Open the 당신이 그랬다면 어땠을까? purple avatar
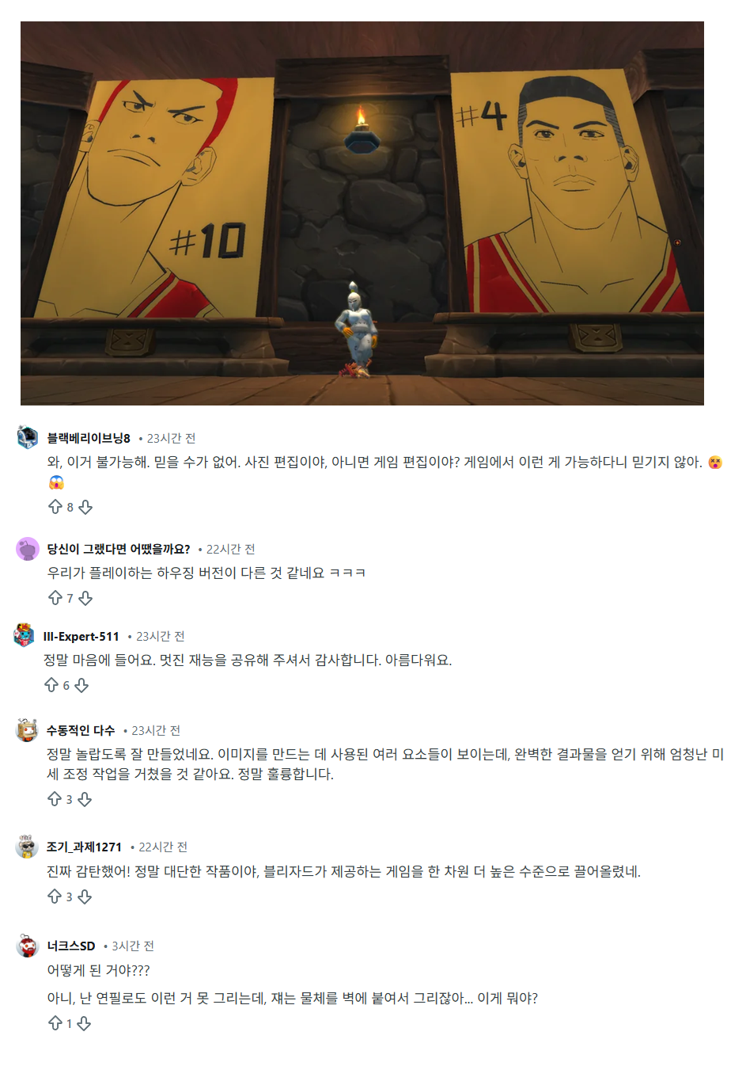This screenshot has height=1066, width=746. (x=28, y=549)
